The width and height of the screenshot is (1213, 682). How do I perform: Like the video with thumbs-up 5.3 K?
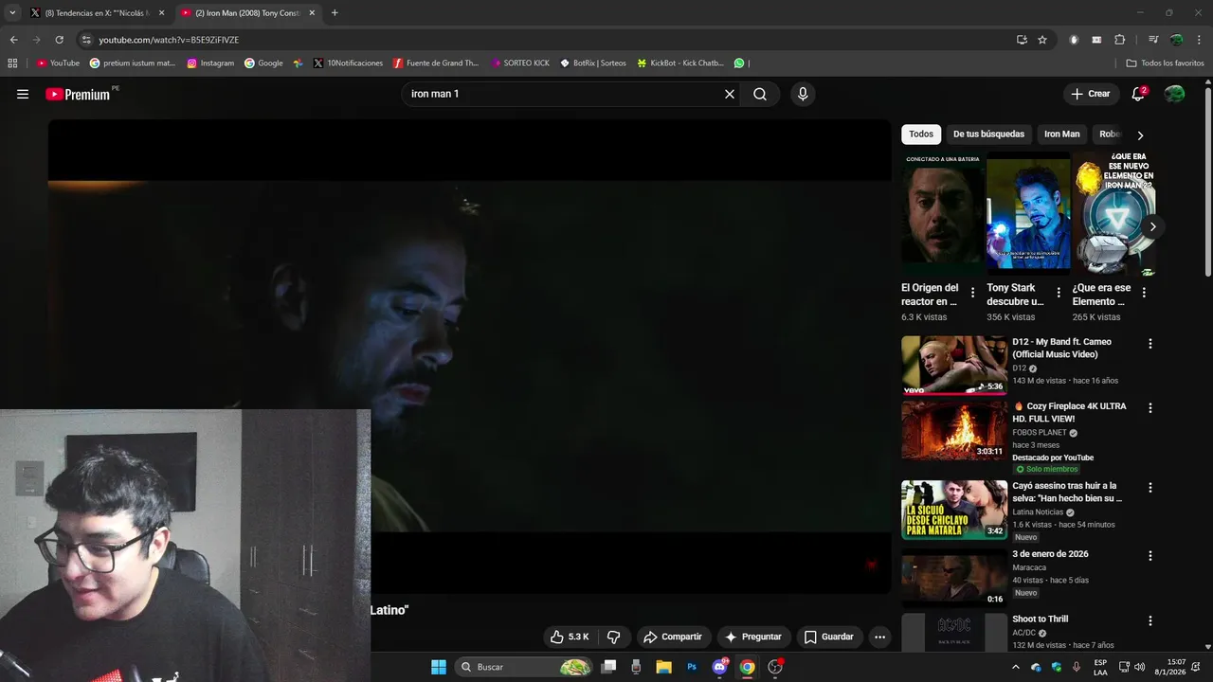pos(570,637)
